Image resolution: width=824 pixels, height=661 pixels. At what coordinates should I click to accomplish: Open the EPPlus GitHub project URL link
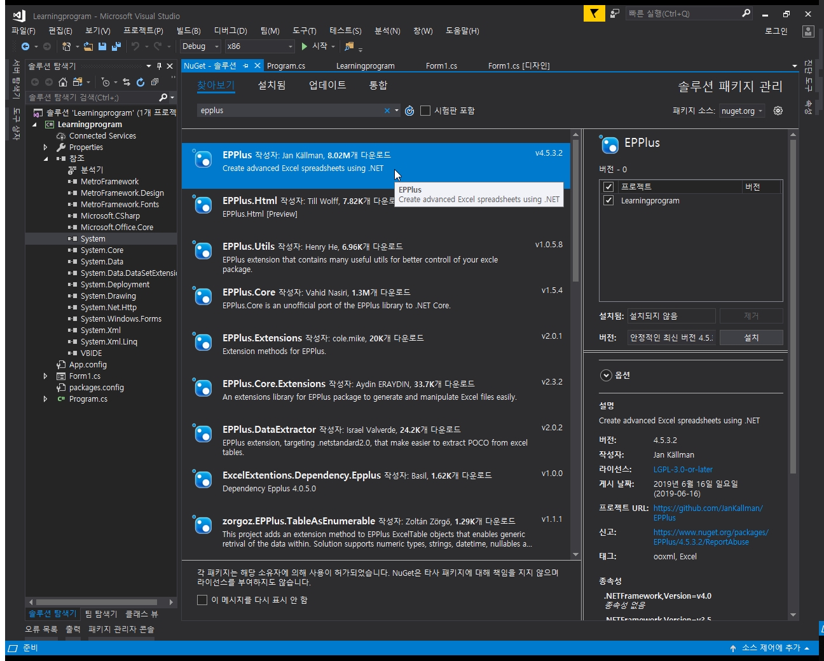(x=708, y=513)
